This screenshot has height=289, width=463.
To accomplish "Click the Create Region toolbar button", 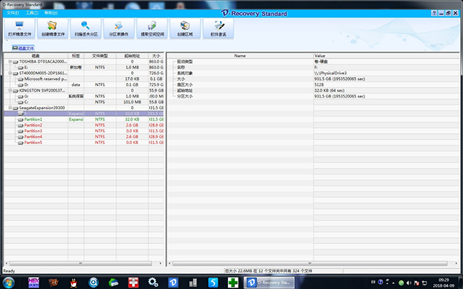I will (185, 28).
